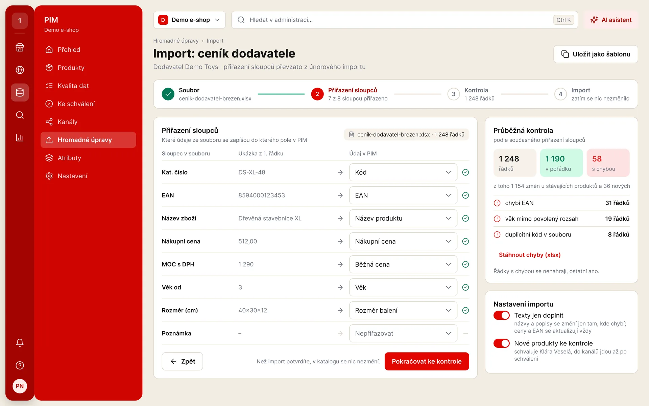This screenshot has height=406, width=649.
Task: Click the file icon in cenik-dodavatel-brezen.xlsx chip
Action: [x=351, y=134]
